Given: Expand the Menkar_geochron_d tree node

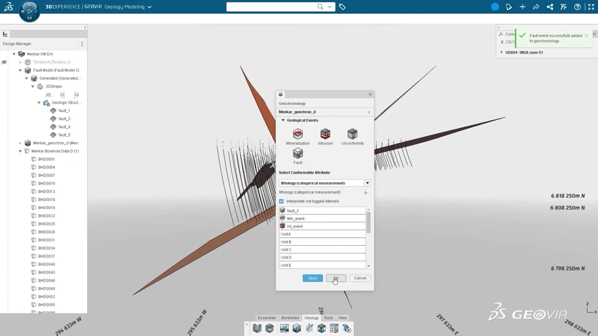Looking at the screenshot, I should [20, 143].
